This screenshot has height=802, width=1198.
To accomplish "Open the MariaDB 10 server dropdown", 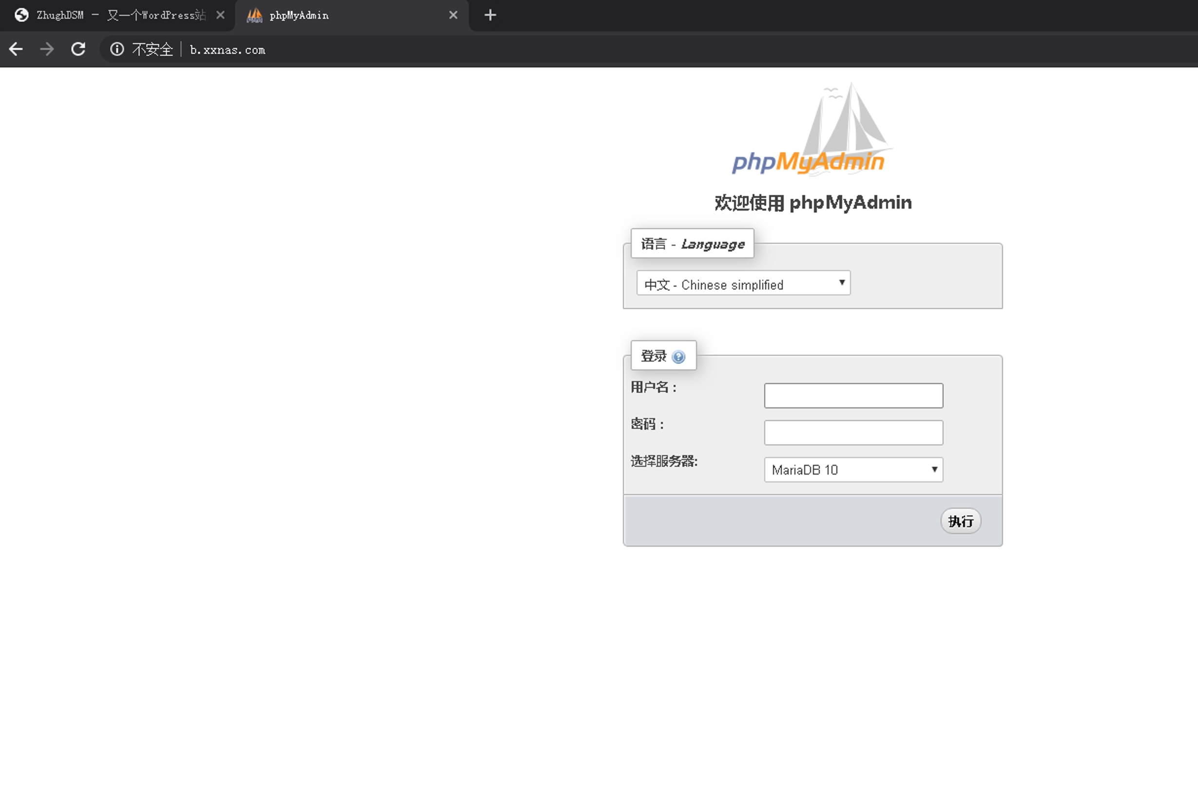I will [853, 470].
